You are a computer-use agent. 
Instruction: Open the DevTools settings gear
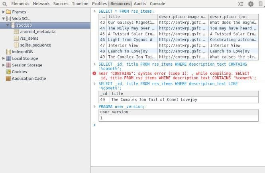coord(251,4)
